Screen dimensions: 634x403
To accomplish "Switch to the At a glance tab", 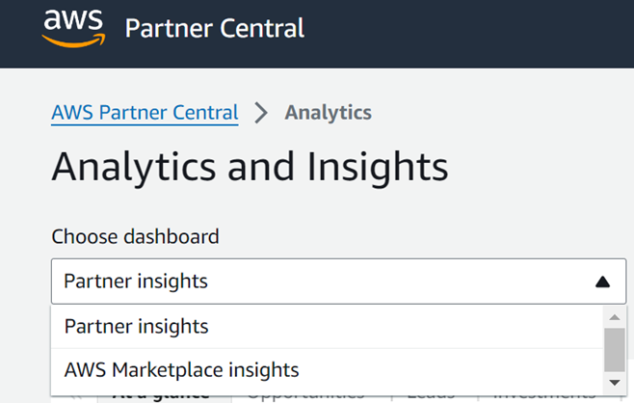I will (x=160, y=395).
